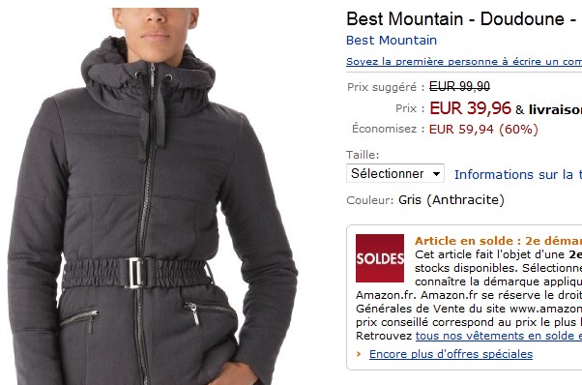Click the orange arrow bullet before Encore plus

point(359,354)
